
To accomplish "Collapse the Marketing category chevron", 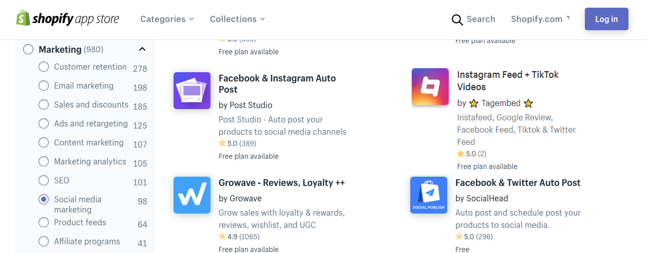I will [142, 50].
